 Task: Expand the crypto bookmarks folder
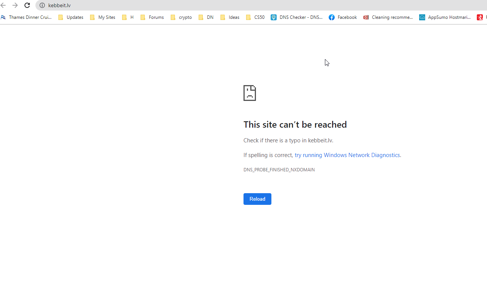pyautogui.click(x=181, y=17)
